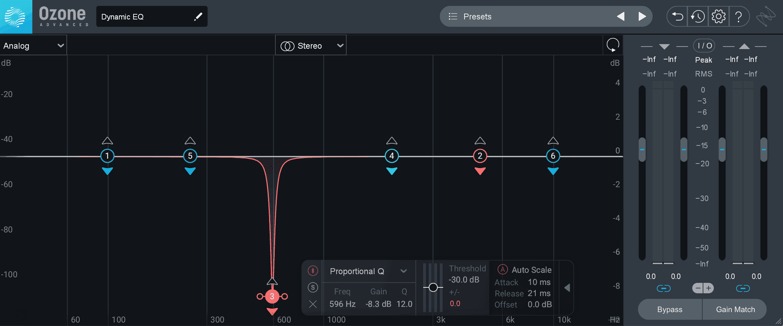Open the Analog mode dropdown
This screenshot has width=783, height=326.
coord(33,46)
